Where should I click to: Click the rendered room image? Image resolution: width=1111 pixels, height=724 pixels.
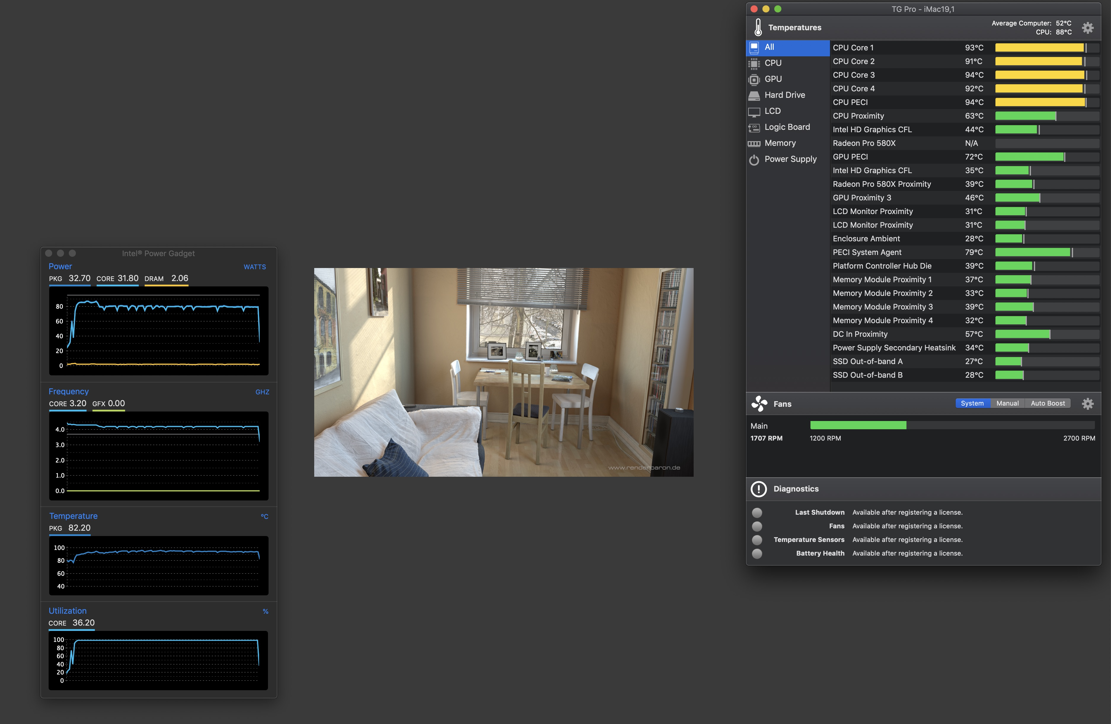tap(503, 372)
